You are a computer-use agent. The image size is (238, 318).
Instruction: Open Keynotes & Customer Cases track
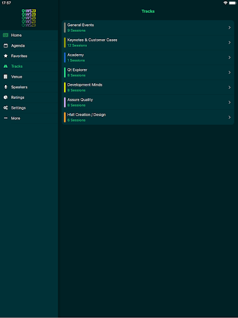[148, 42]
